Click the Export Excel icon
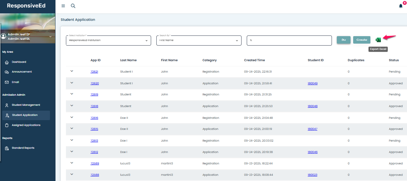Image resolution: width=407 pixels, height=181 pixels. click(x=378, y=40)
